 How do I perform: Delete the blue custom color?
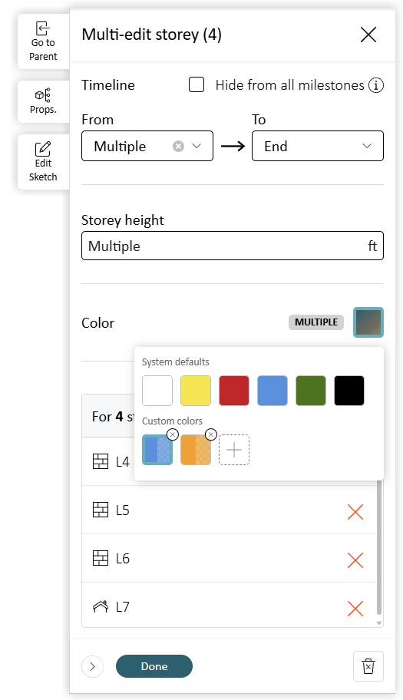click(172, 434)
